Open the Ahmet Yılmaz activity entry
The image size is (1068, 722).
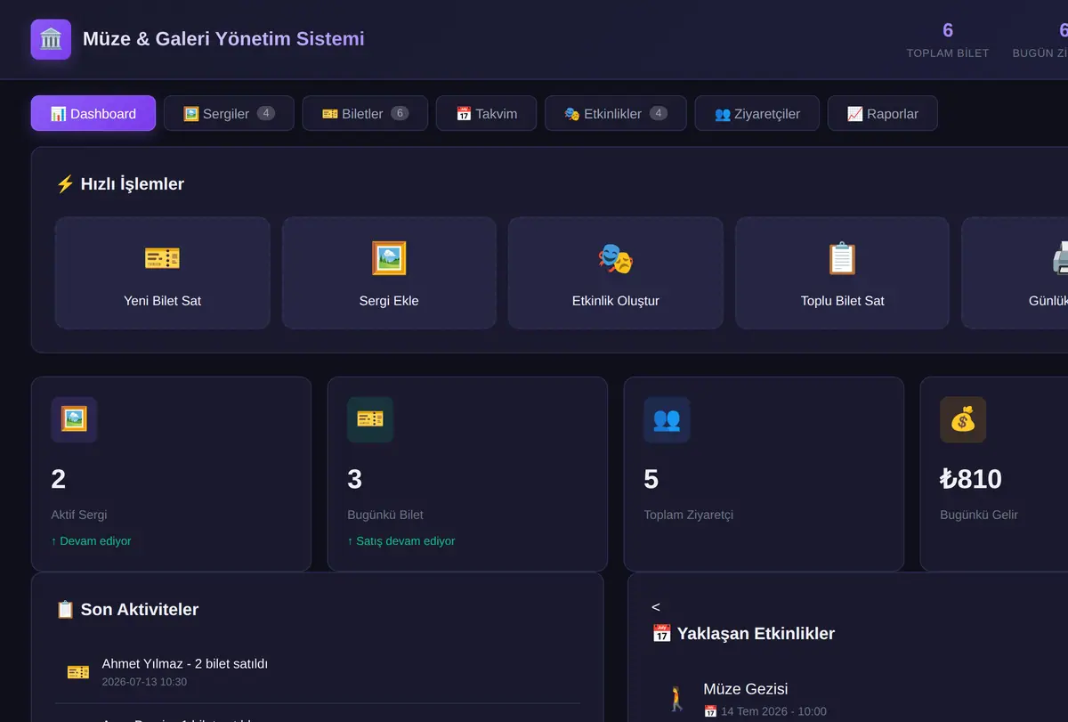click(318, 672)
